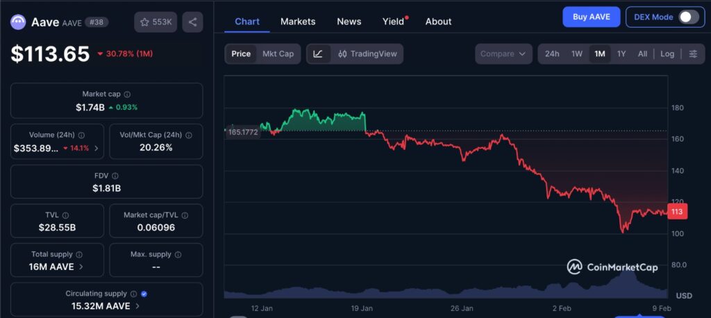Image resolution: width=711 pixels, height=318 pixels.
Task: Open chart settings sliders icon
Action: 694,54
